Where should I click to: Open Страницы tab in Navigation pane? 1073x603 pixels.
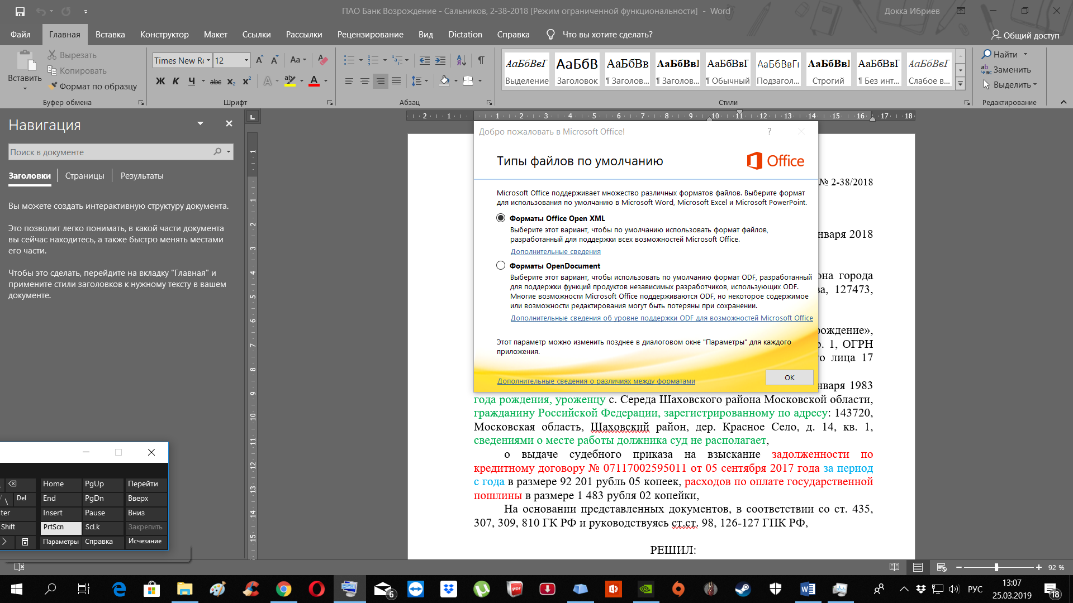(84, 176)
